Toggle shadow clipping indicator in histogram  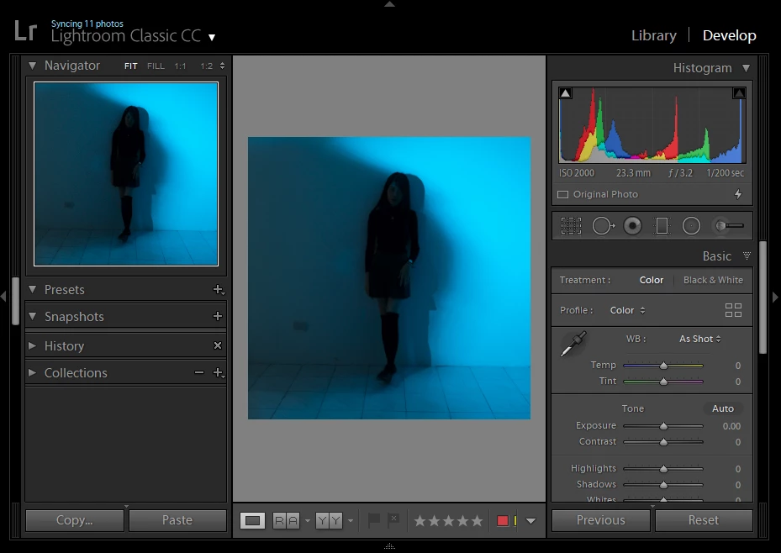click(x=565, y=93)
